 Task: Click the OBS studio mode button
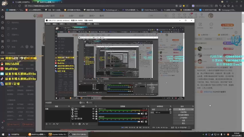click(x=184, y=118)
